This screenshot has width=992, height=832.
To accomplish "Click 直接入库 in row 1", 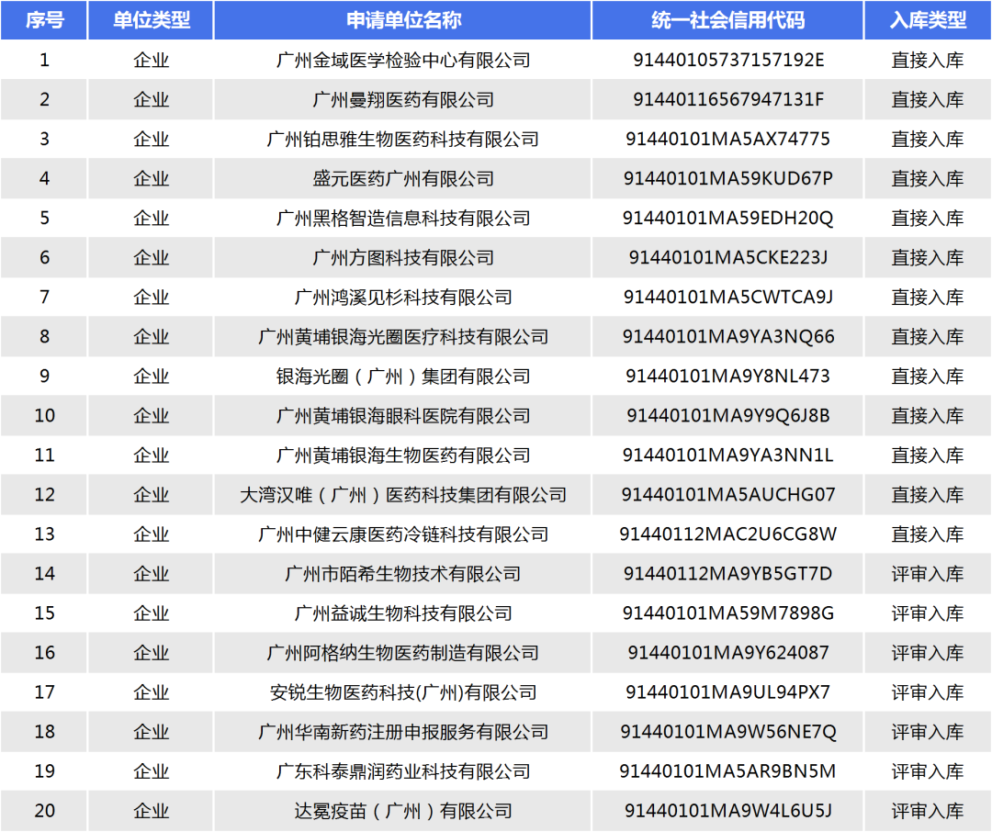I will [928, 60].
